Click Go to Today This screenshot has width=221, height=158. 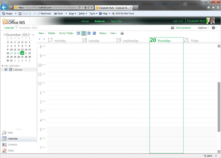(66, 33)
